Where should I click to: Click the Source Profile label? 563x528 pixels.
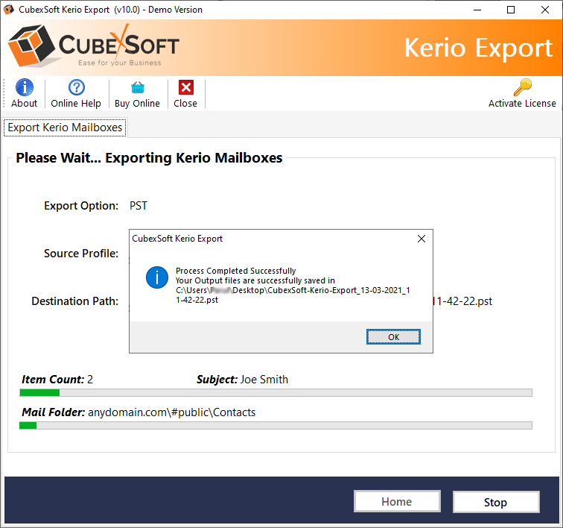coord(81,254)
